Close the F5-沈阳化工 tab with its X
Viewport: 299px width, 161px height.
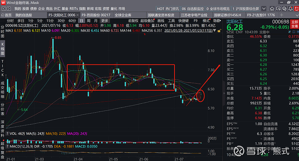(77, 15)
